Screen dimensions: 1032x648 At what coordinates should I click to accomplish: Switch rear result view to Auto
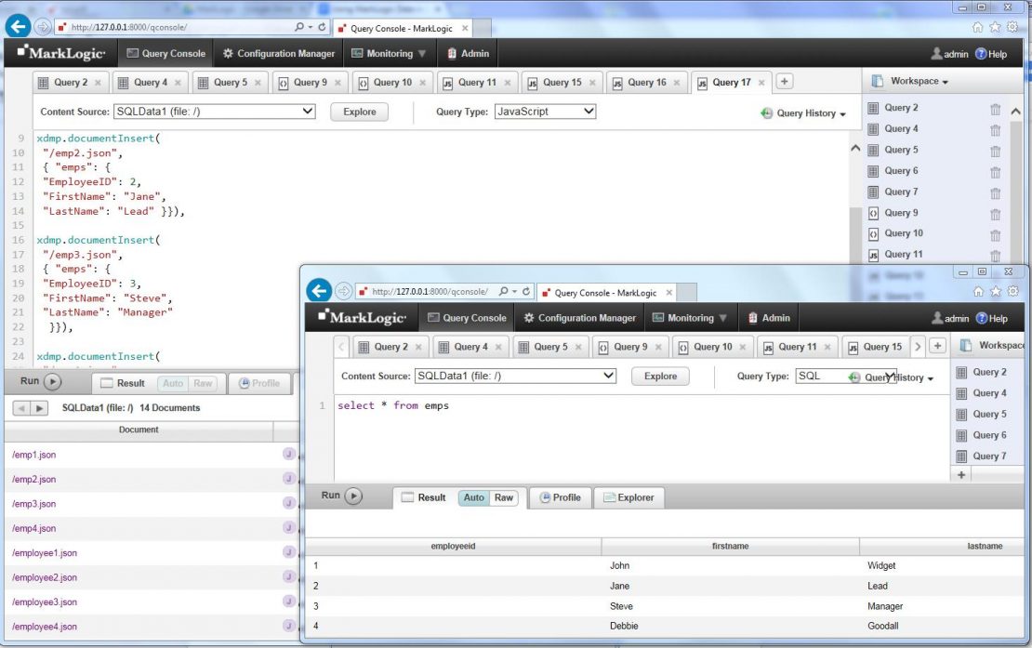172,383
